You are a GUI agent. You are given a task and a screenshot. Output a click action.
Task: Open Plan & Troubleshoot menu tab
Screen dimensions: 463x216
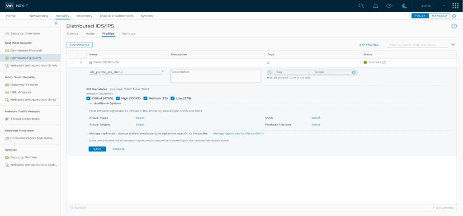pos(116,16)
